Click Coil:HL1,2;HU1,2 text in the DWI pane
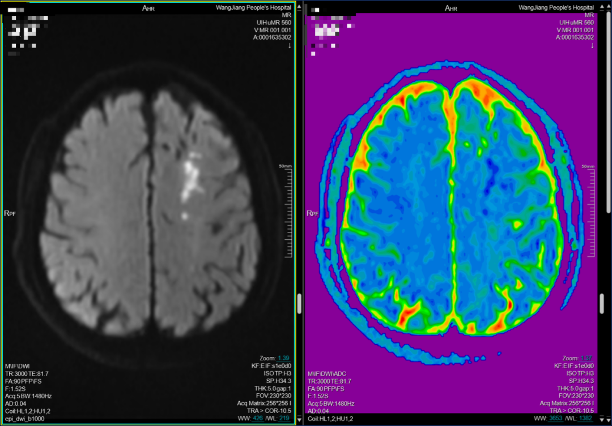The height and width of the screenshot is (426, 612). (28, 411)
